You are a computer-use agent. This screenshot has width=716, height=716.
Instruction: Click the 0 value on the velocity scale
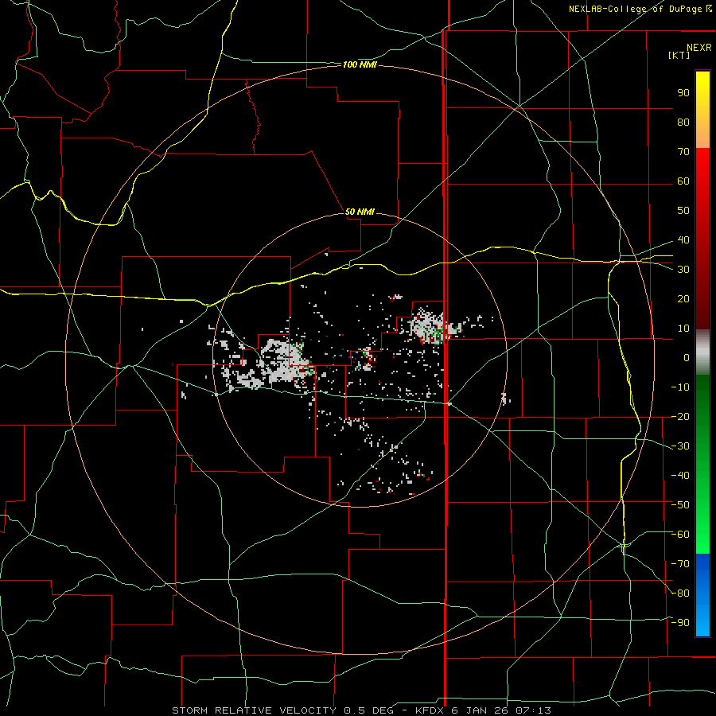click(x=687, y=357)
